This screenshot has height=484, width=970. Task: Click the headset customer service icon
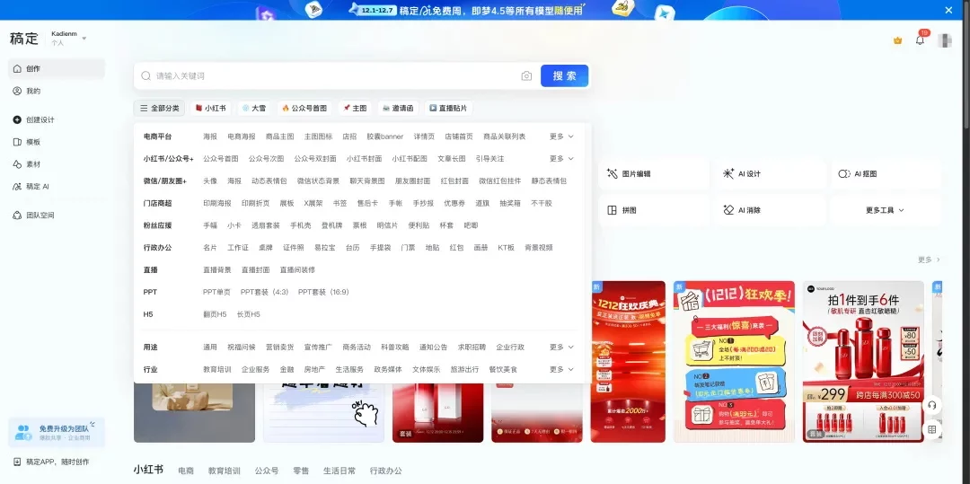[x=931, y=406]
